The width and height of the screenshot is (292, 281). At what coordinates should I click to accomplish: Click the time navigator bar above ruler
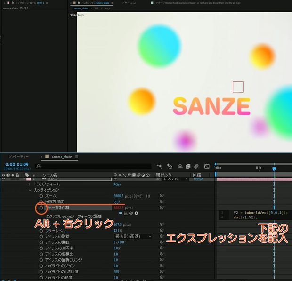[253, 164]
